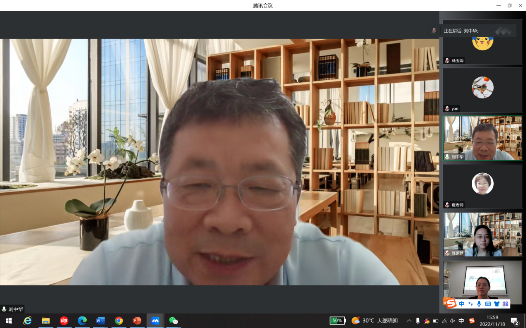The width and height of the screenshot is (526, 328).
Task: Select the yan participant video tile
Action: pyautogui.click(x=482, y=89)
